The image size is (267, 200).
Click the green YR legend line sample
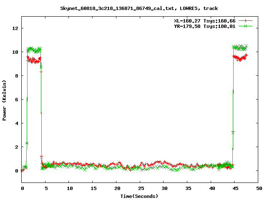click(245, 26)
